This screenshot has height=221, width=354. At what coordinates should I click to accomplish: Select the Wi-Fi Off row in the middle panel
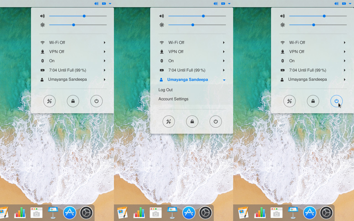pos(192,43)
